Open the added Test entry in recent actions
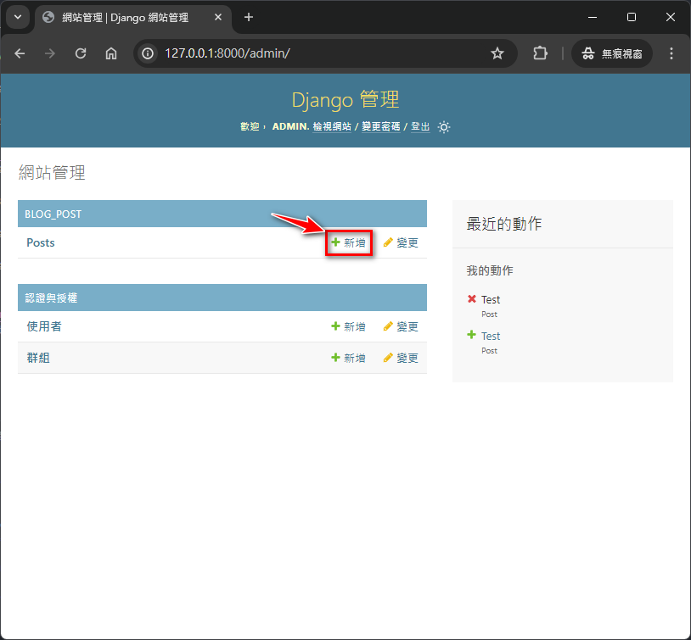The width and height of the screenshot is (691, 640). [x=491, y=337]
